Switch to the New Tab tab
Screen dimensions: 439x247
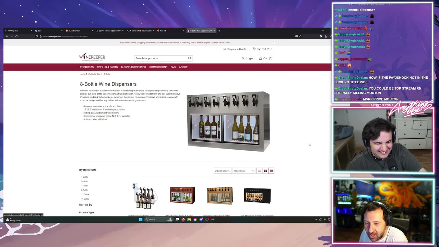170,31
